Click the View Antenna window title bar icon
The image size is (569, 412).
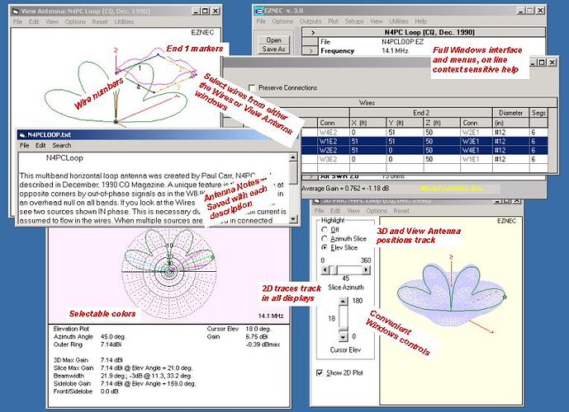(15, 12)
